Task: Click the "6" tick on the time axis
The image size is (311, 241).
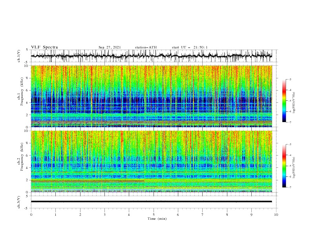Action: [x=178, y=215]
